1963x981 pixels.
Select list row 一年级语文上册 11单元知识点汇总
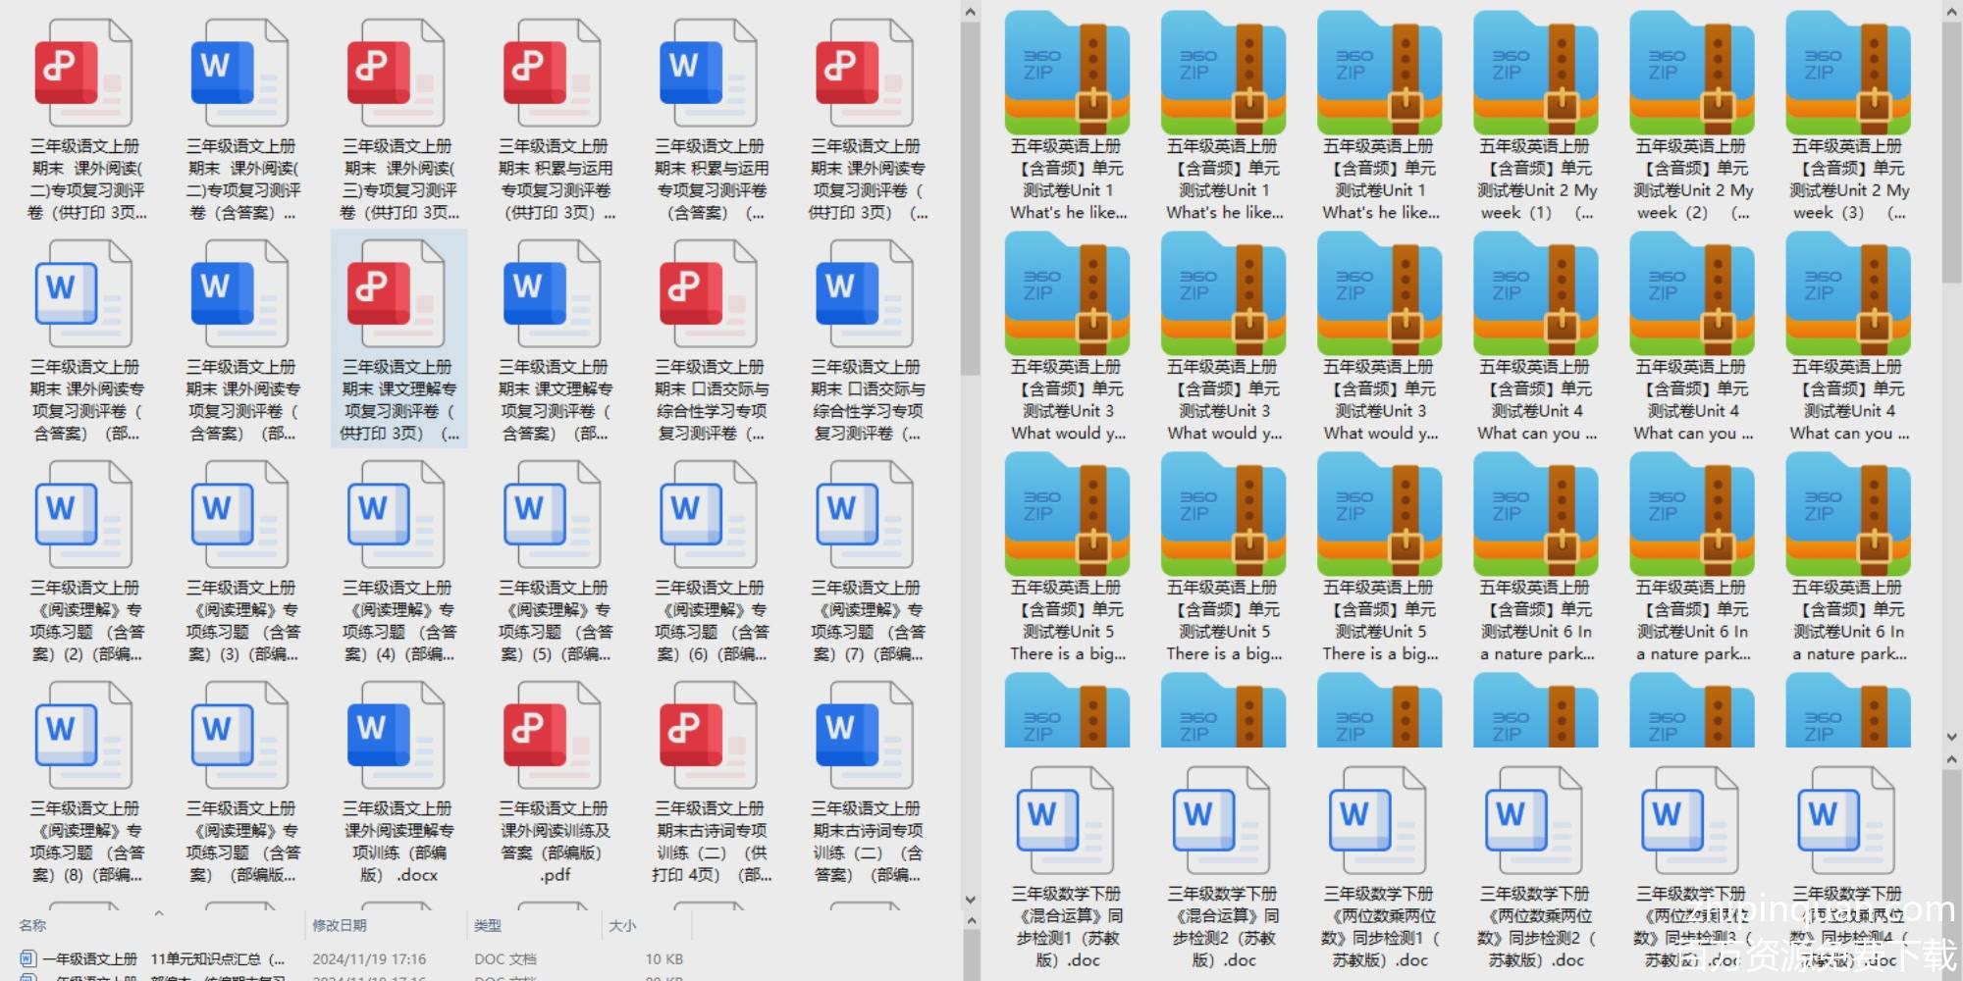tap(351, 958)
